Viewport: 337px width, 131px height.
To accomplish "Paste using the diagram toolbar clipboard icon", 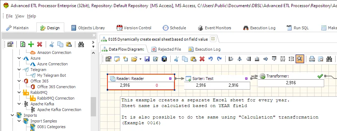I will [193, 59].
